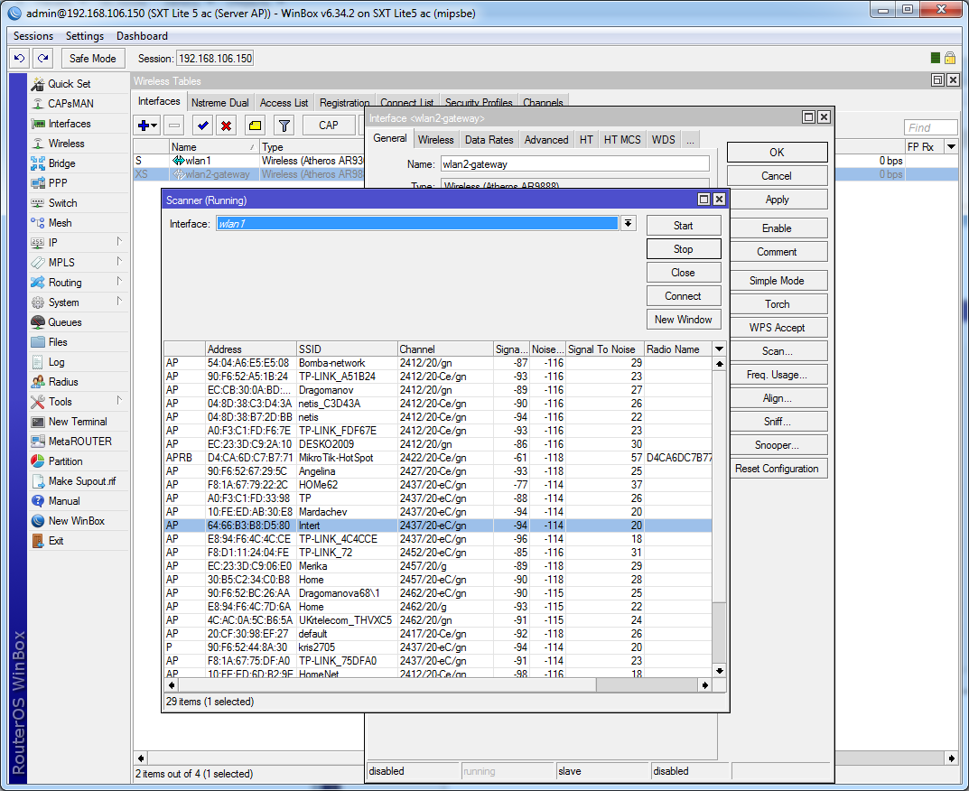This screenshot has width=969, height=791.
Task: Click the undo arrow icon
Action: [19, 58]
